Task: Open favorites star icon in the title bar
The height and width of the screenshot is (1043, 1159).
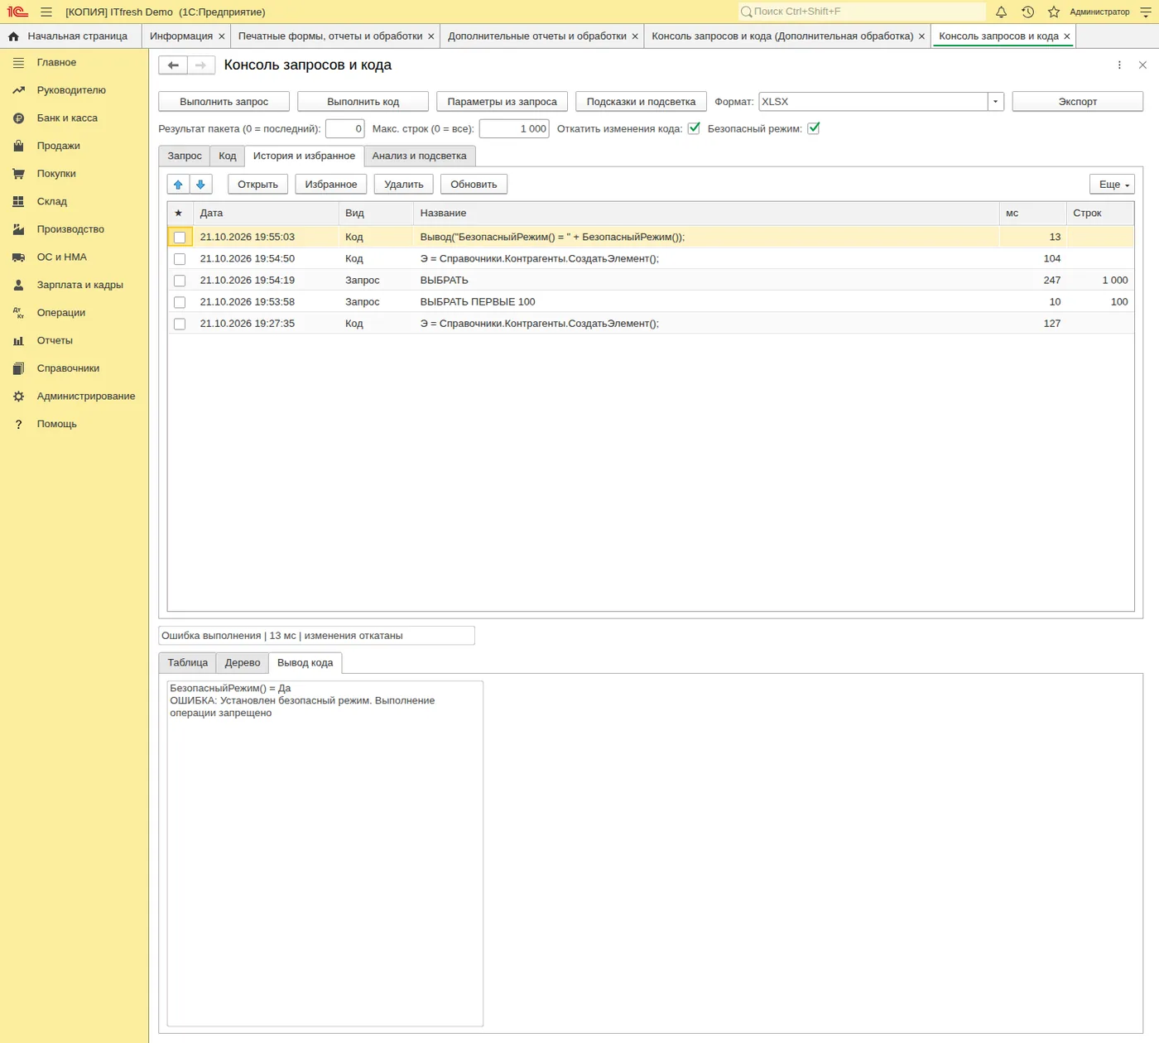Action: tap(1054, 12)
